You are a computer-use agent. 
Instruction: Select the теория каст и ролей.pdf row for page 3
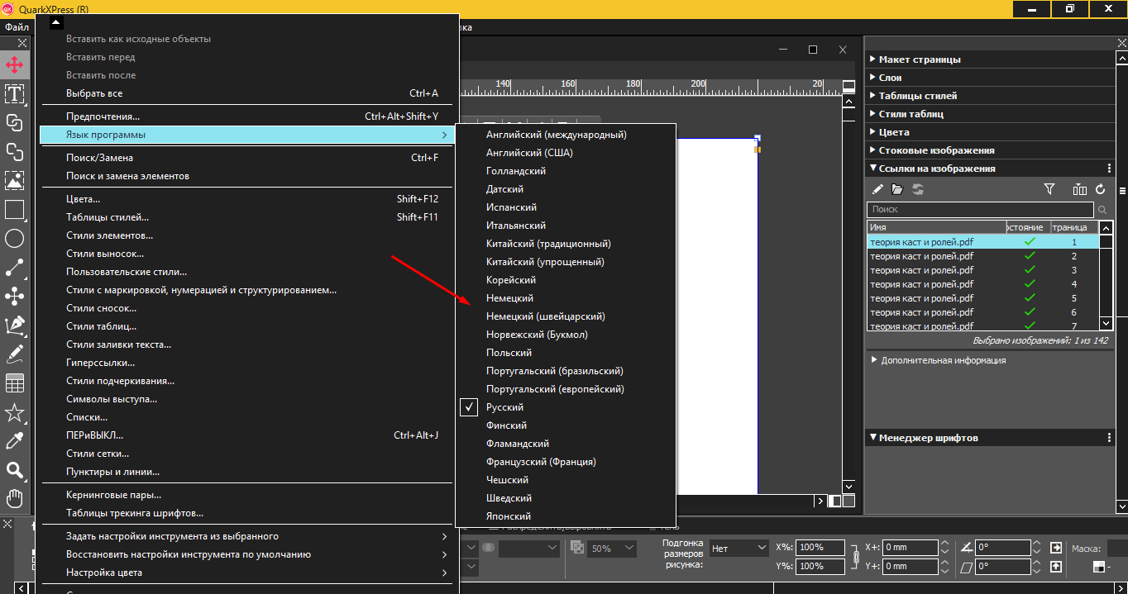pyautogui.click(x=983, y=270)
